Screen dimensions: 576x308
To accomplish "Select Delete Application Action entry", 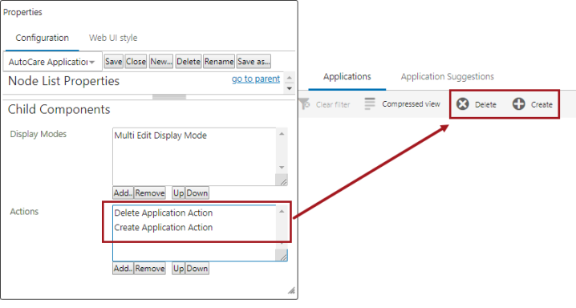I will (164, 213).
